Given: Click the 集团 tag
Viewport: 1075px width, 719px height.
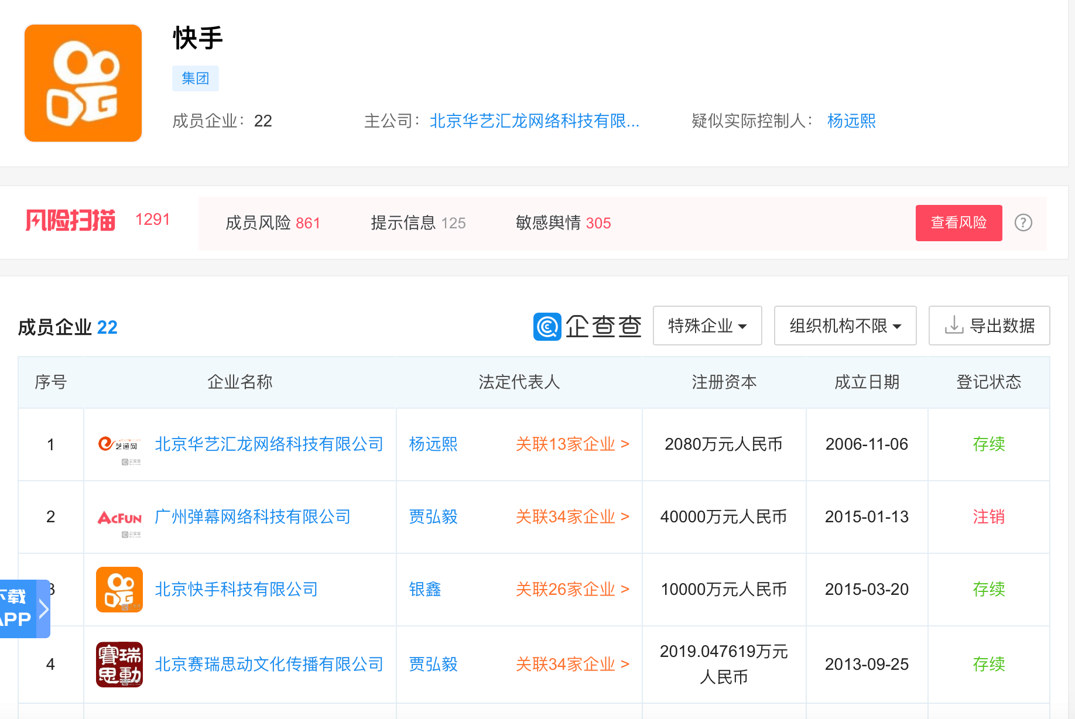Looking at the screenshot, I should pos(196,78).
